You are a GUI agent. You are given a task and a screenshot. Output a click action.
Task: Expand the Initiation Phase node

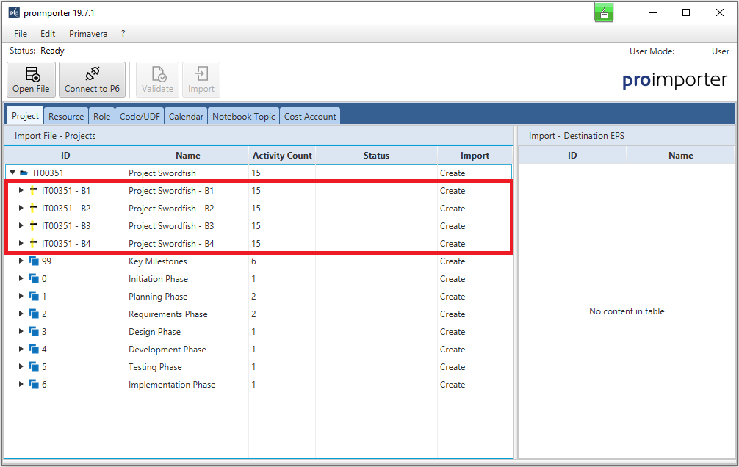(21, 278)
